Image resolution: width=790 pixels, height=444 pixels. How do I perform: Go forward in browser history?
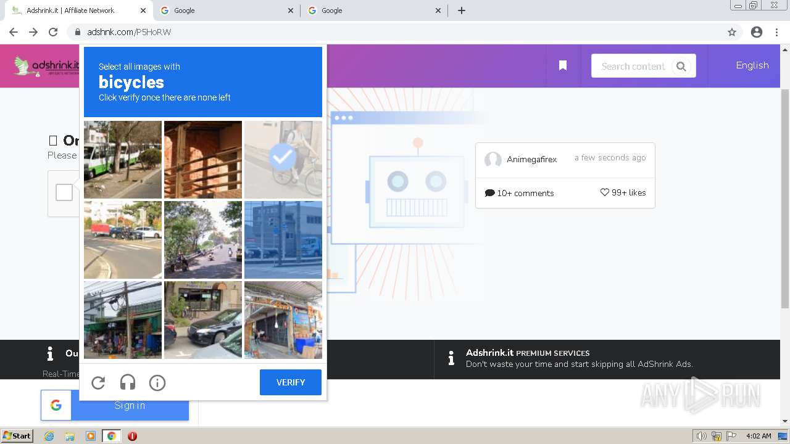pos(33,32)
